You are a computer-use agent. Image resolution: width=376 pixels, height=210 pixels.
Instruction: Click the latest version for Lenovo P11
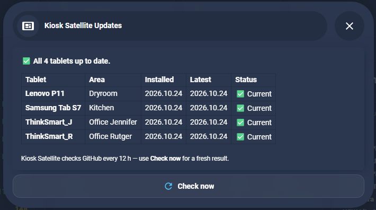(209, 93)
